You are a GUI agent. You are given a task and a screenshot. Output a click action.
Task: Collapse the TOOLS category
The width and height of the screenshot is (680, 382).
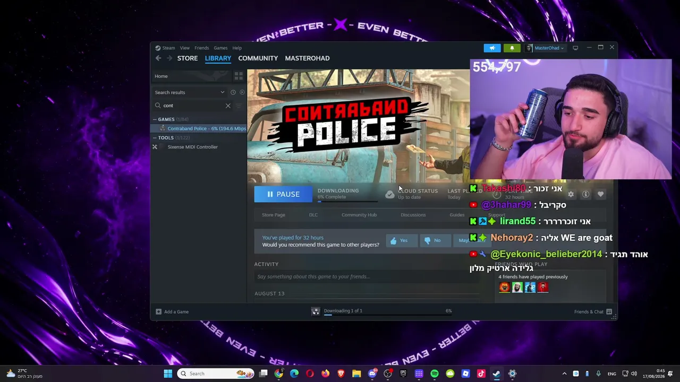[x=155, y=138]
